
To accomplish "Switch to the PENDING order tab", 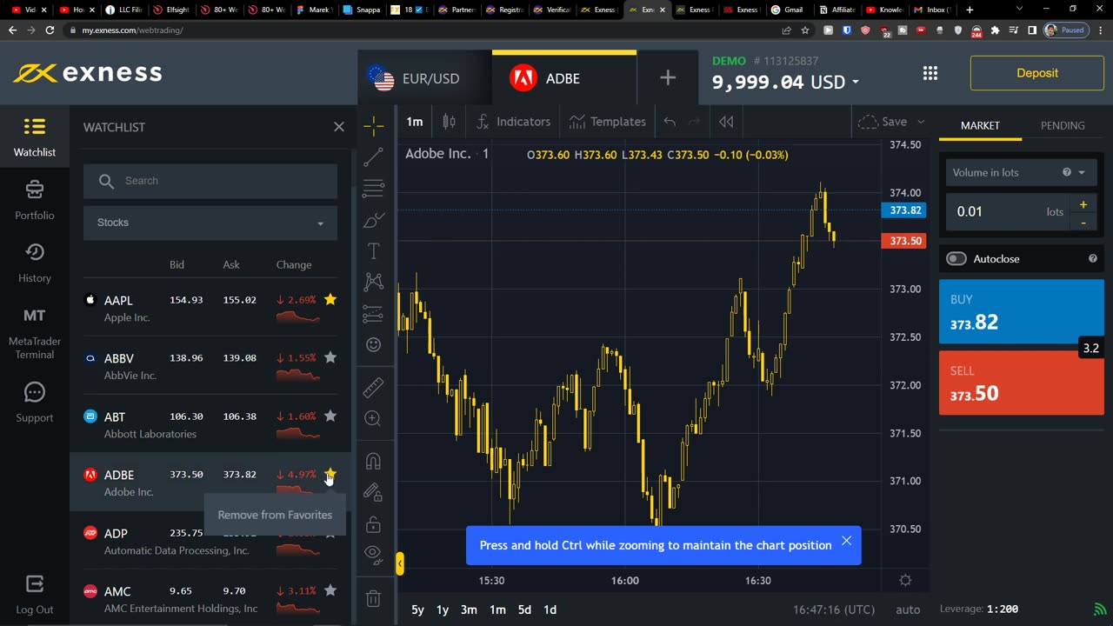I will click(x=1063, y=125).
